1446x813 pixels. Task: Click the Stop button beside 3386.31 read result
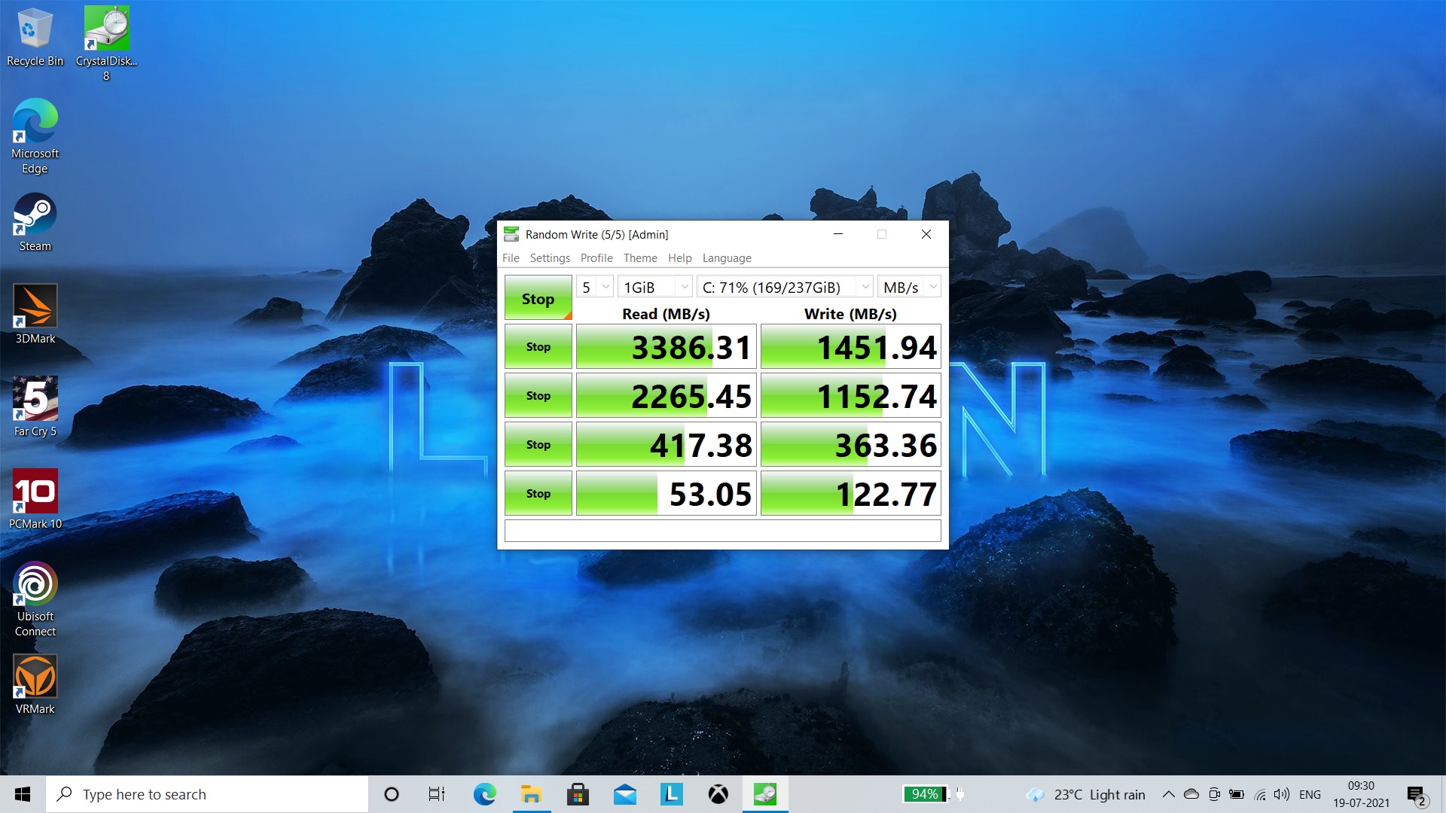538,347
